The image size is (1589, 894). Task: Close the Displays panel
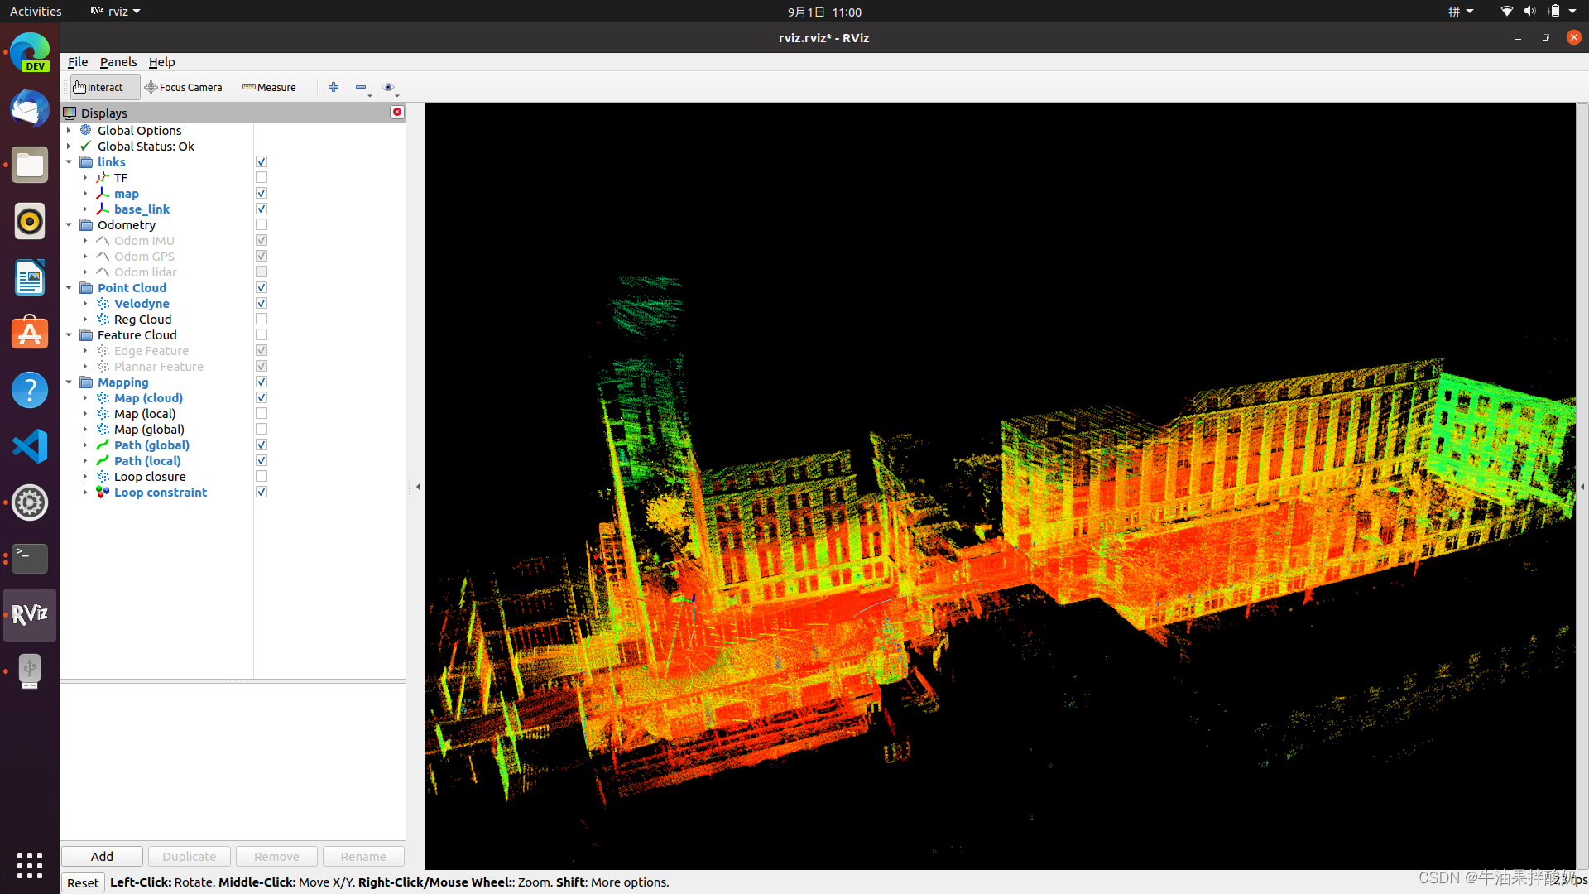(397, 113)
